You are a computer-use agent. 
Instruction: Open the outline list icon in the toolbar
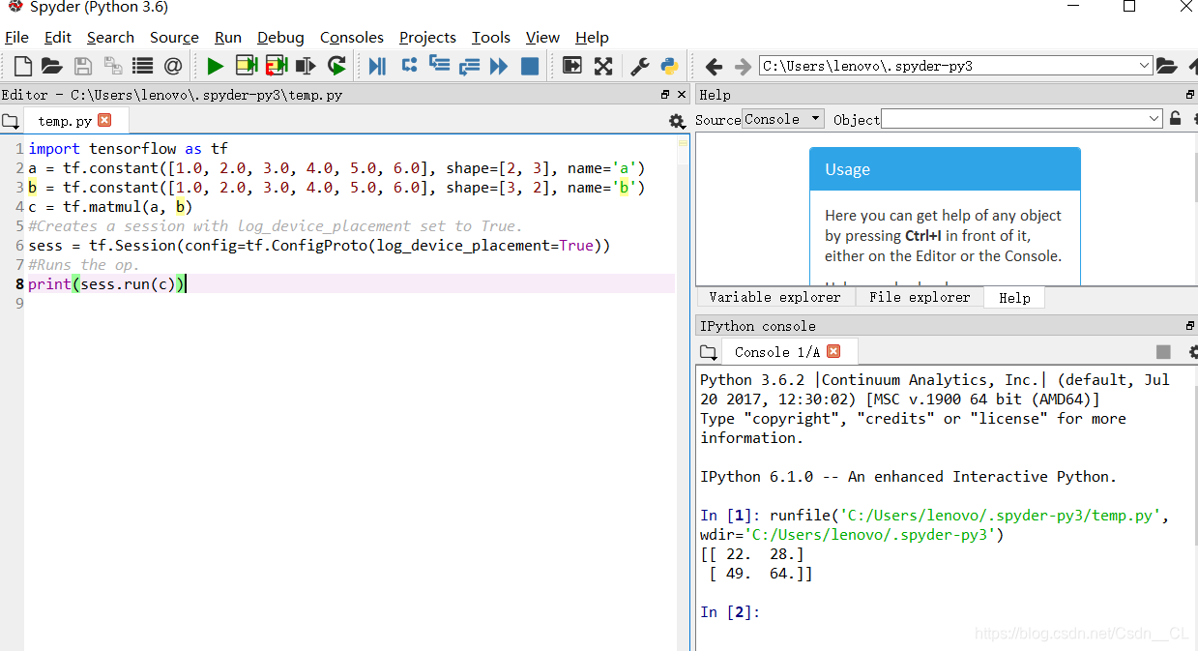(x=143, y=66)
